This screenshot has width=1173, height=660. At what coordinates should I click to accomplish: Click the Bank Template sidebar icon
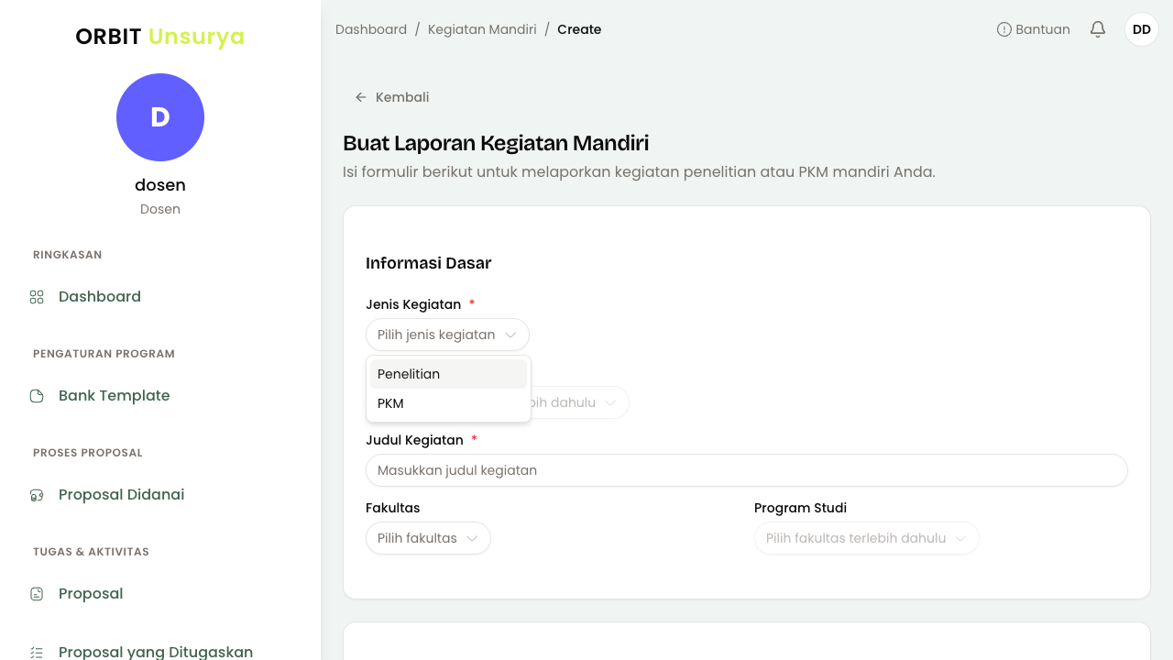37,396
